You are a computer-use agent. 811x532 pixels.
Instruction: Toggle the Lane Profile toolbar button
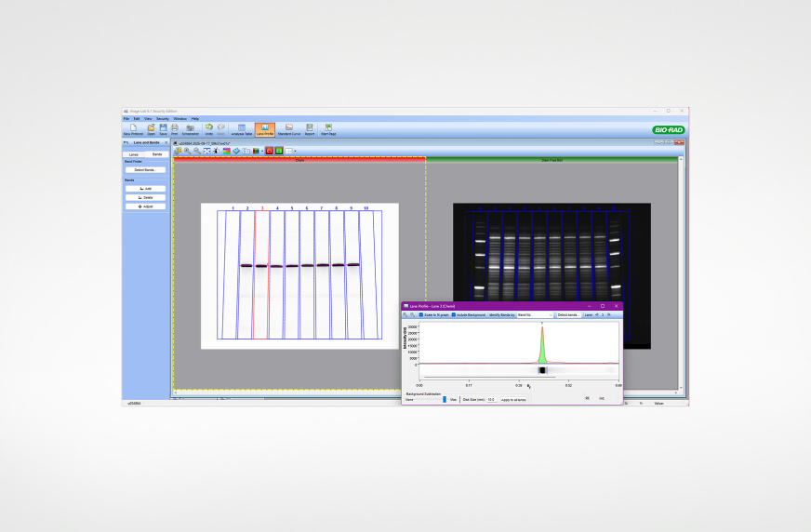(x=265, y=129)
